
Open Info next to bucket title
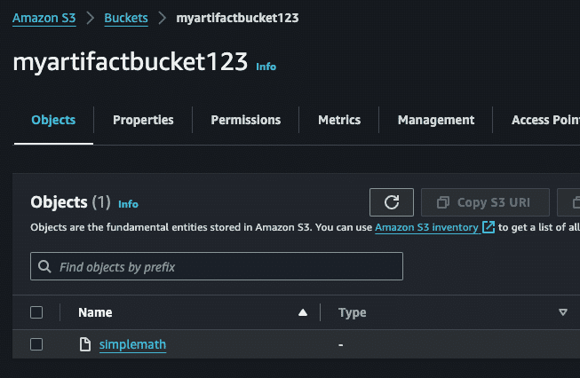(x=266, y=67)
